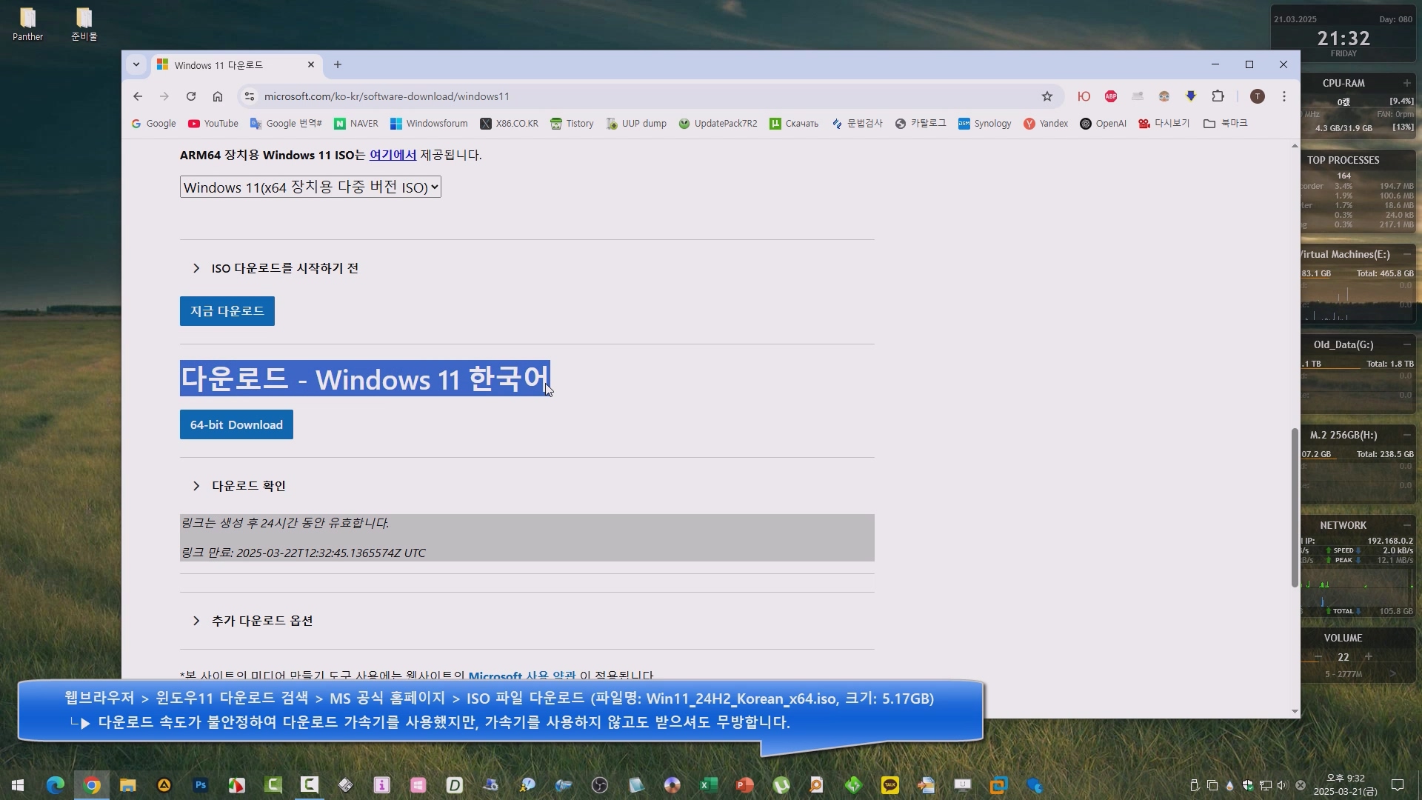Open the Windows 11 ISO edition dropdown
This screenshot has width=1422, height=800.
tap(310, 187)
